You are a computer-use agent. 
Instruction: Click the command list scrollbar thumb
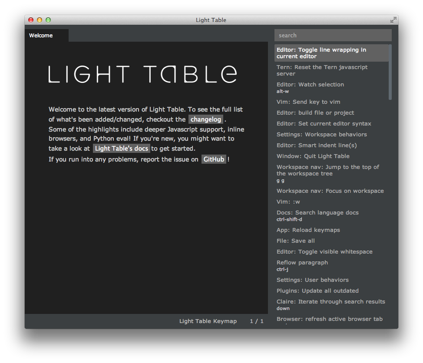click(390, 72)
